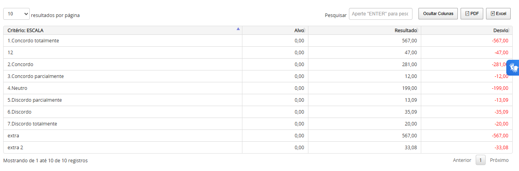Focus the Pesquisar search field

pyautogui.click(x=380, y=14)
